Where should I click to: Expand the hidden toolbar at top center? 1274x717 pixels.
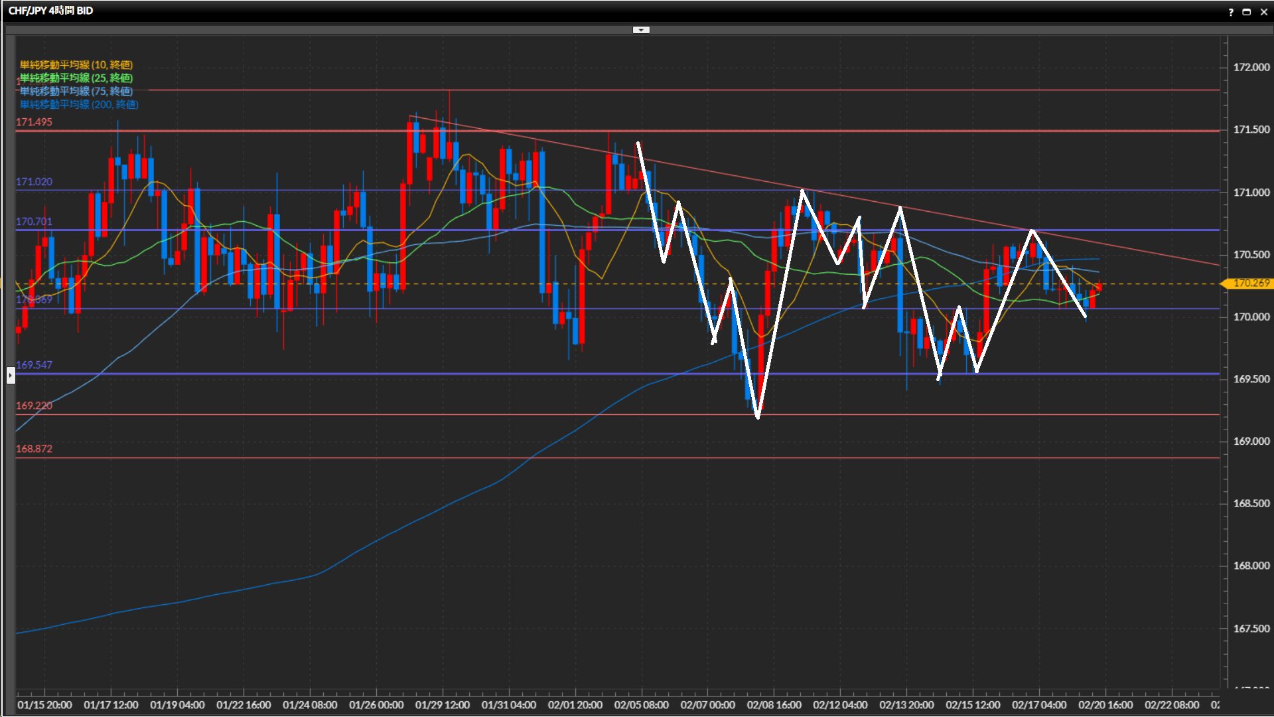[641, 30]
